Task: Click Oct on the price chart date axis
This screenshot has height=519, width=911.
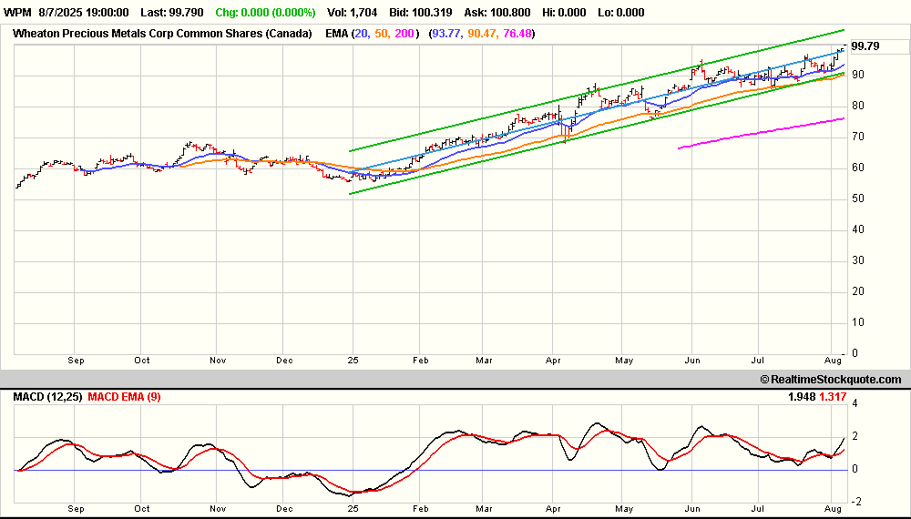Action: coord(142,361)
